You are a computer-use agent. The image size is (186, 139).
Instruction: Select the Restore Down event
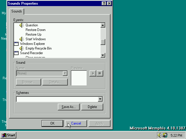35,30
